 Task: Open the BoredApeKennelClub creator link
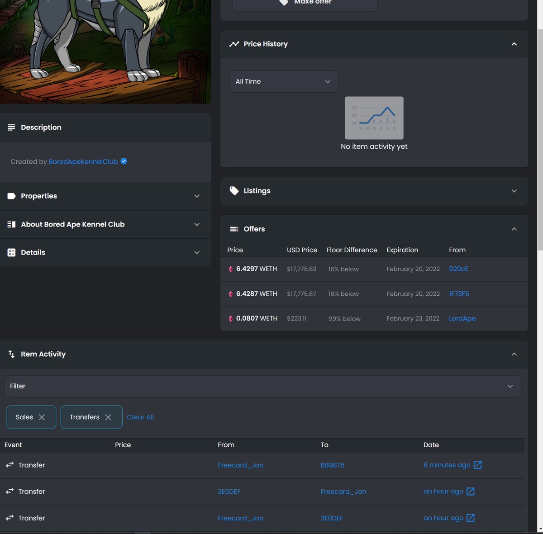pos(83,161)
